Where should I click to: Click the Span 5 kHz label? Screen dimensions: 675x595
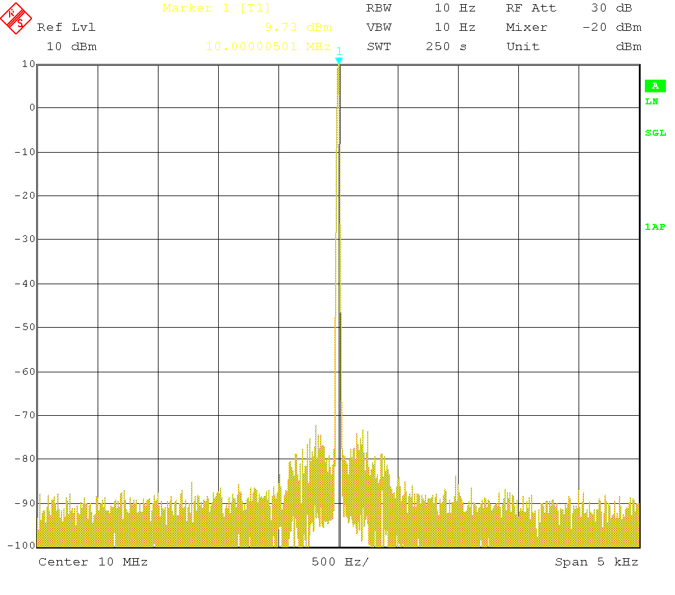point(596,562)
